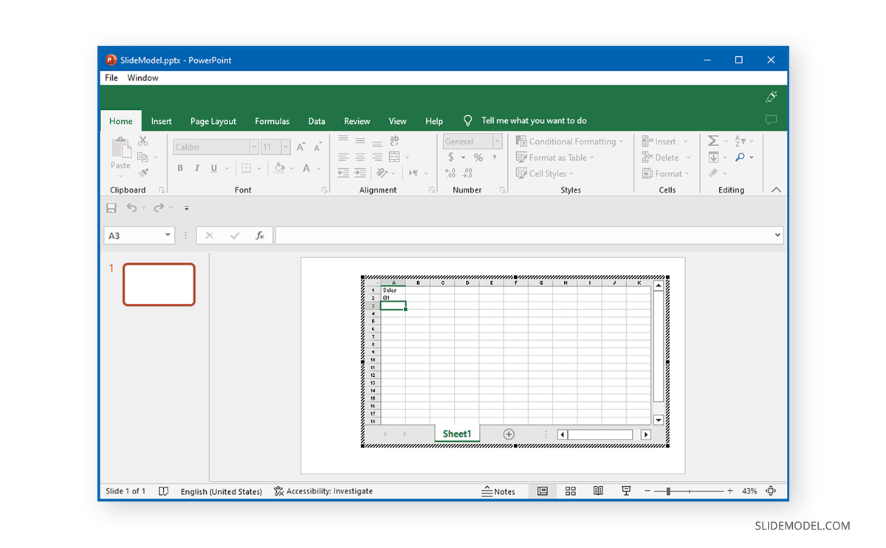The image size is (886, 548).
Task: Add a new sheet with plus button
Action: point(509,434)
